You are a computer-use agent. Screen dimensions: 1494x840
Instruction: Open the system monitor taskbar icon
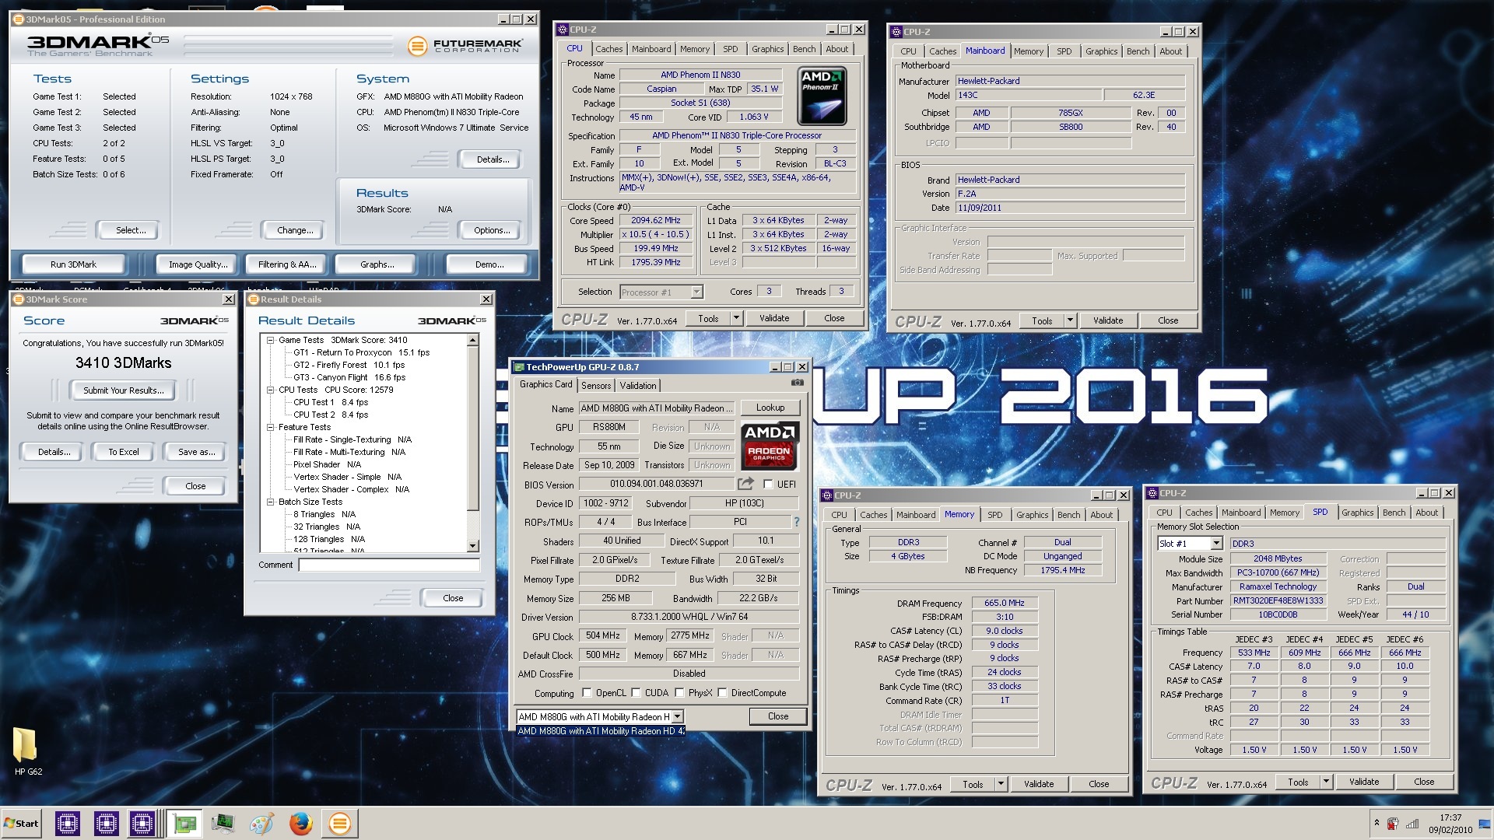pos(223,824)
